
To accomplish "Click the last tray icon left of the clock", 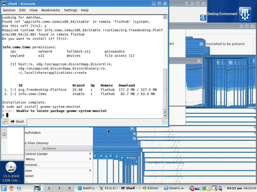I will tap(220, 188).
